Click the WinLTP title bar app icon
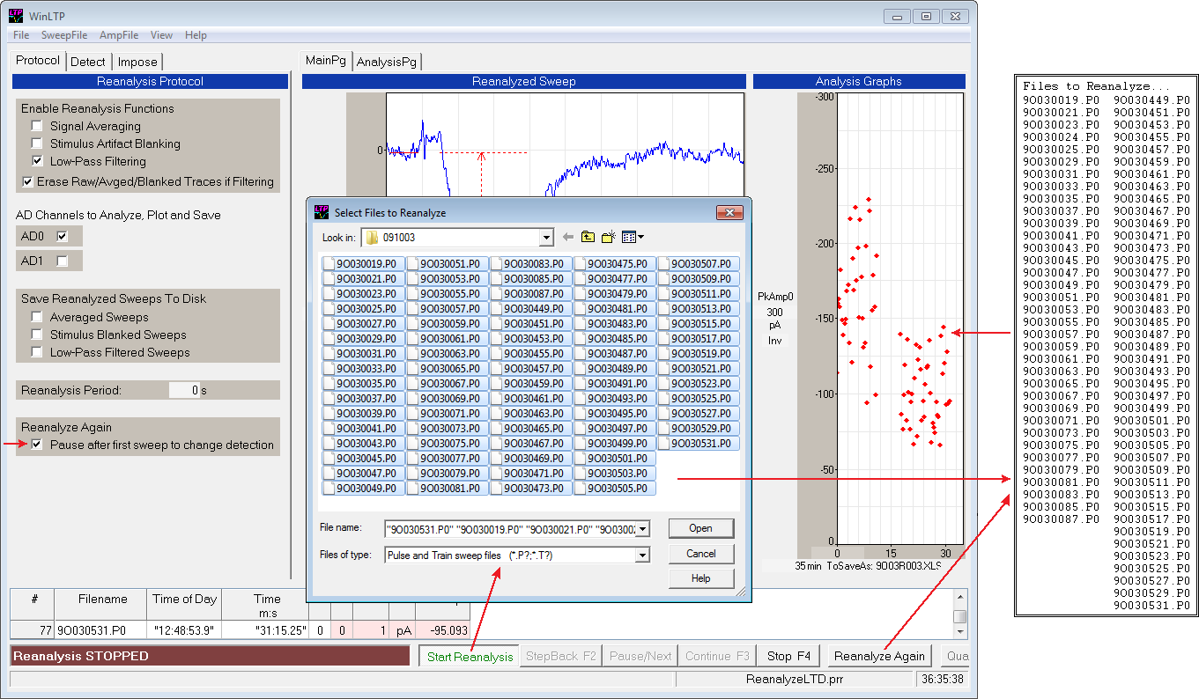This screenshot has height=699, width=1199. pyautogui.click(x=16, y=15)
